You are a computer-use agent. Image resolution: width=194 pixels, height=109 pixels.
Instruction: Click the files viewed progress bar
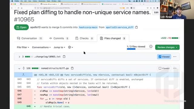click(x=139, y=49)
